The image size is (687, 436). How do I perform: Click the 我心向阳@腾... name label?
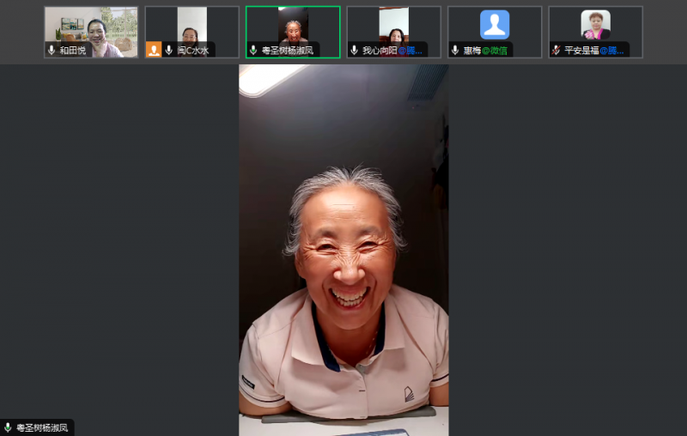[x=392, y=51]
